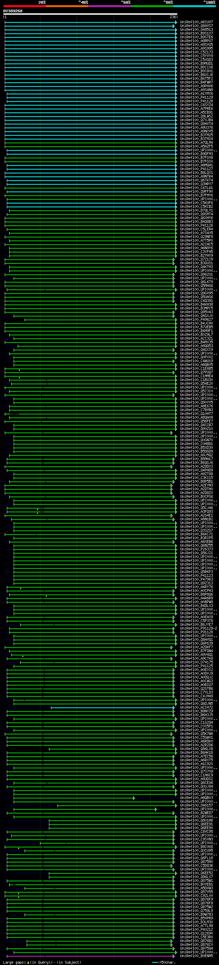
Task: Select the UniRef100_P41126 label
Action: pyautogui.click(x=196, y=226)
